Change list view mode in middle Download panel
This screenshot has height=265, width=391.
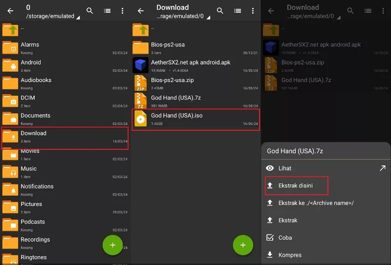238,11
